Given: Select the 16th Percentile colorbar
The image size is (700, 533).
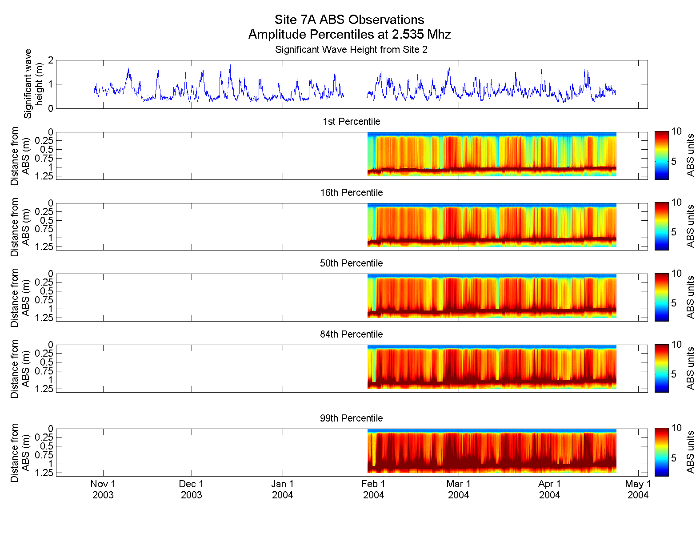Looking at the screenshot, I should point(661,226).
